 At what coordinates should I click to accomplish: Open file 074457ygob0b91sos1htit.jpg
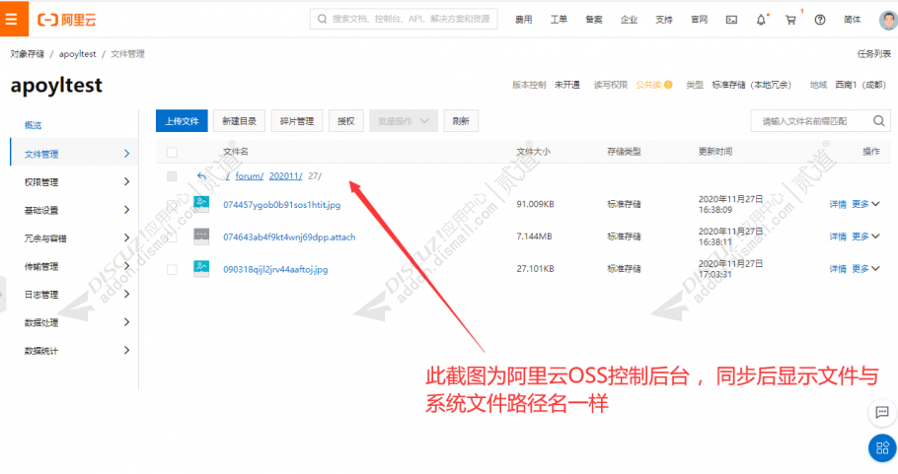pos(282,205)
